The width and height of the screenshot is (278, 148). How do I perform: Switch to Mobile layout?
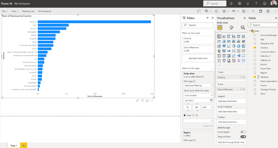(x=45, y=11)
